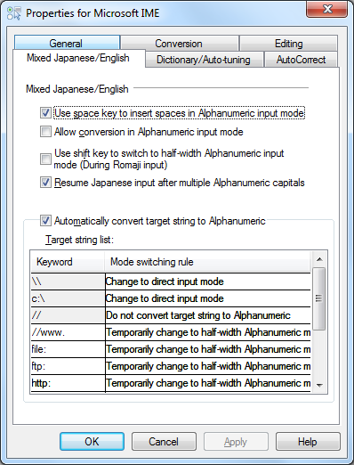This screenshot has height=465, width=354.
Task: Click the OK button
Action: pyautogui.click(x=92, y=442)
